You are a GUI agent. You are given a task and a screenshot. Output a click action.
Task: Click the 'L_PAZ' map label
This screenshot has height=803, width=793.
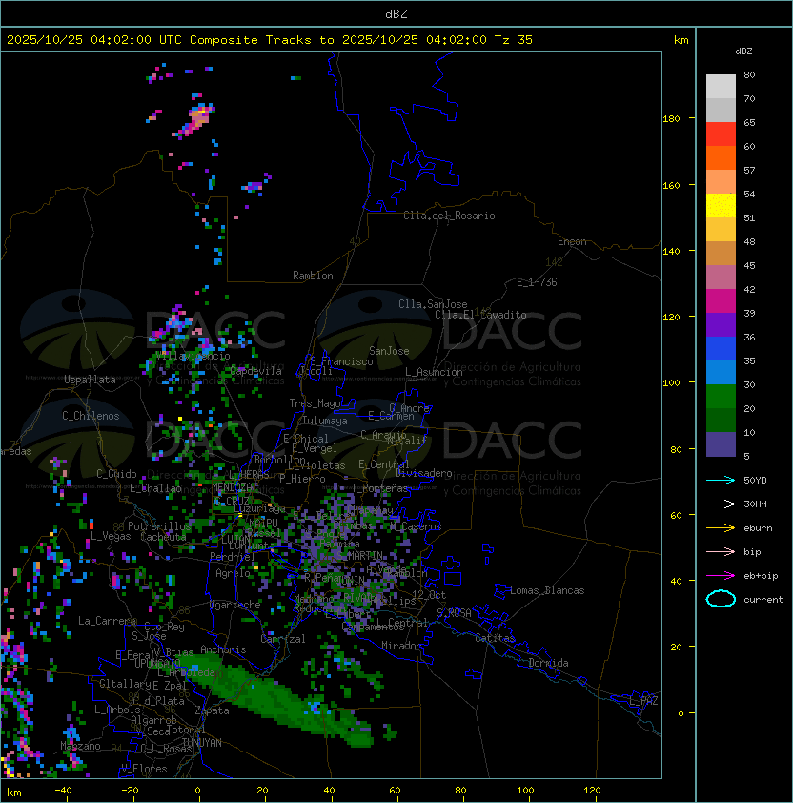pyautogui.click(x=643, y=701)
